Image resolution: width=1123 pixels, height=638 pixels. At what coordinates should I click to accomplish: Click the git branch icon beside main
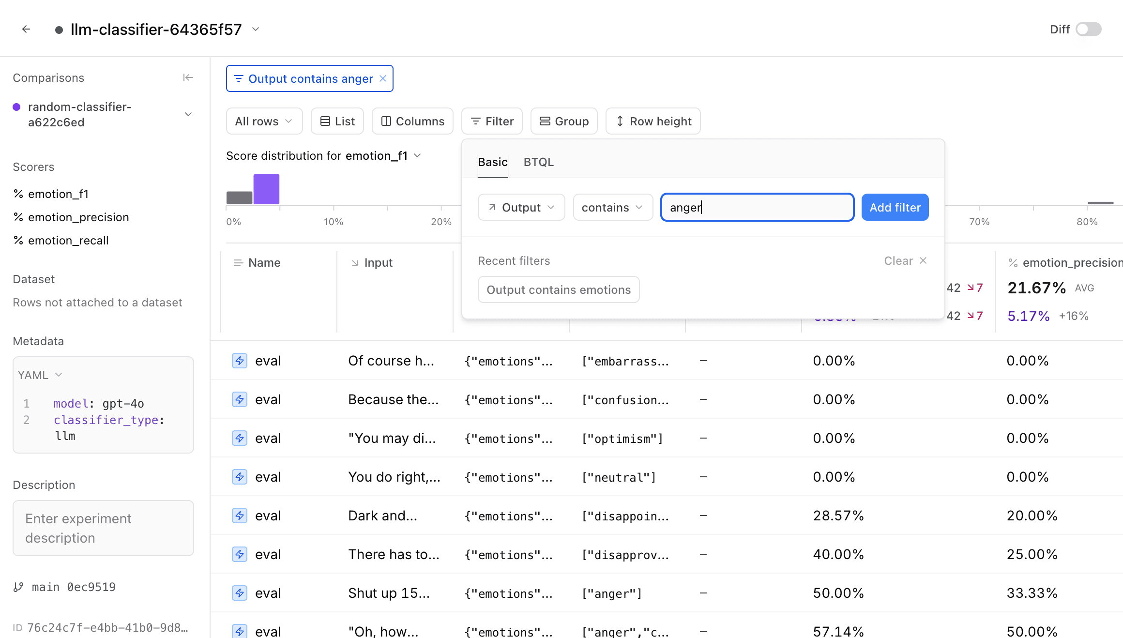(18, 587)
